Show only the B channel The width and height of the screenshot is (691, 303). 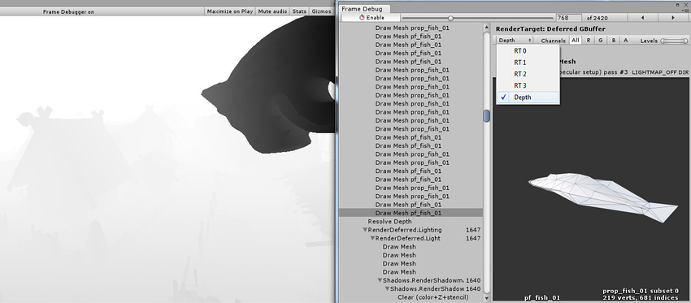[x=613, y=40]
